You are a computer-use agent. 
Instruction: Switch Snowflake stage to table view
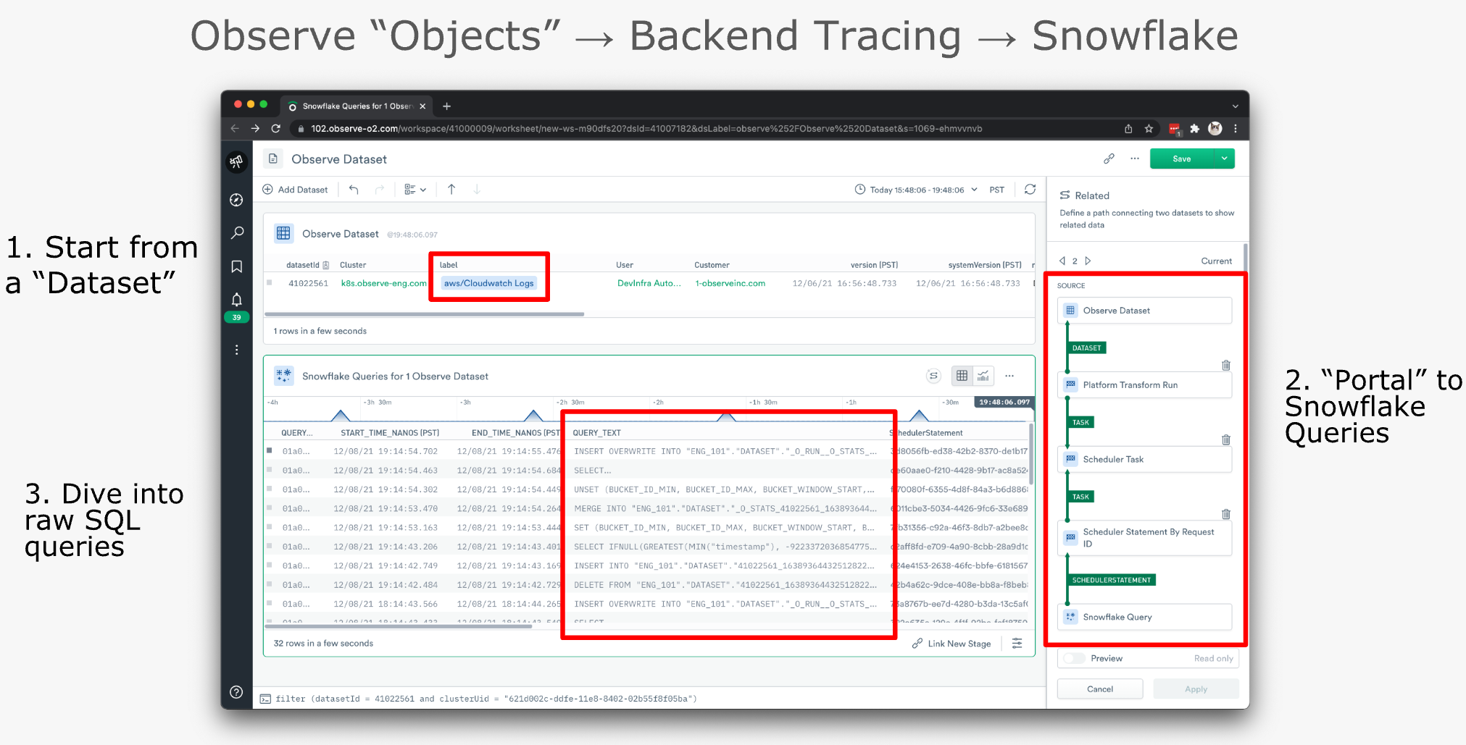point(962,376)
